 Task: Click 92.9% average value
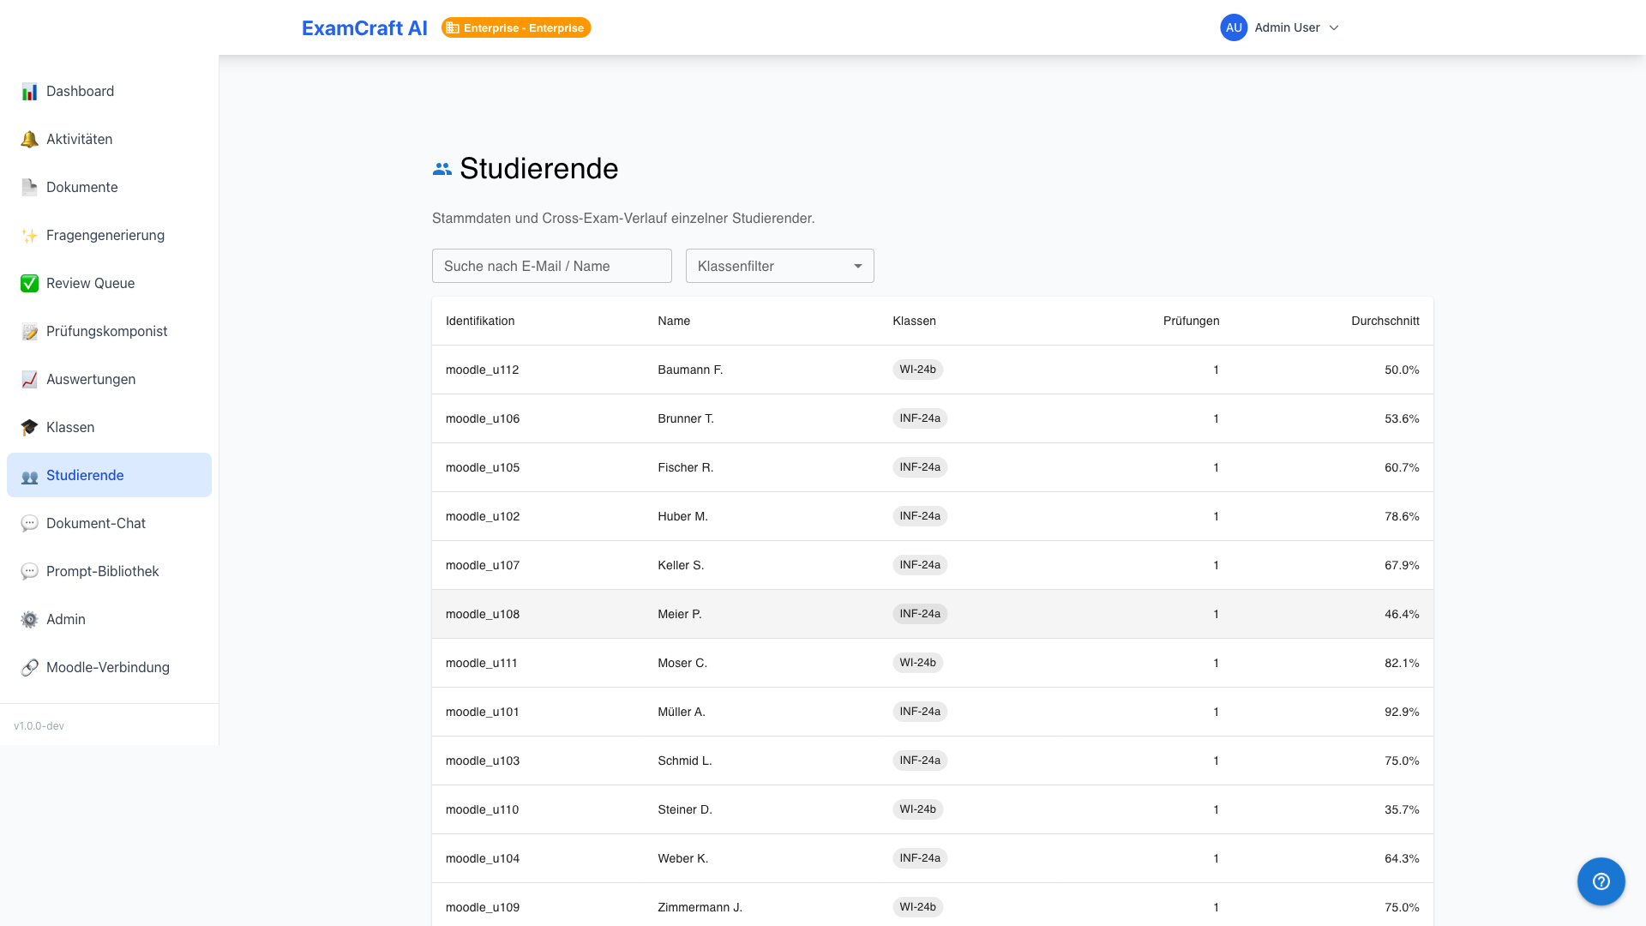point(1402,712)
